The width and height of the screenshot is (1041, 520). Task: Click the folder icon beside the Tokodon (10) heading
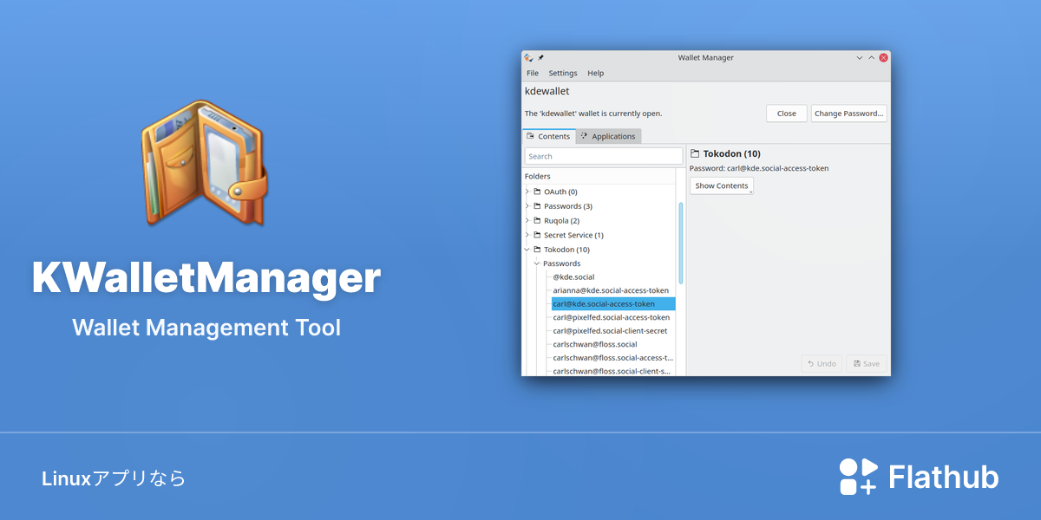695,154
